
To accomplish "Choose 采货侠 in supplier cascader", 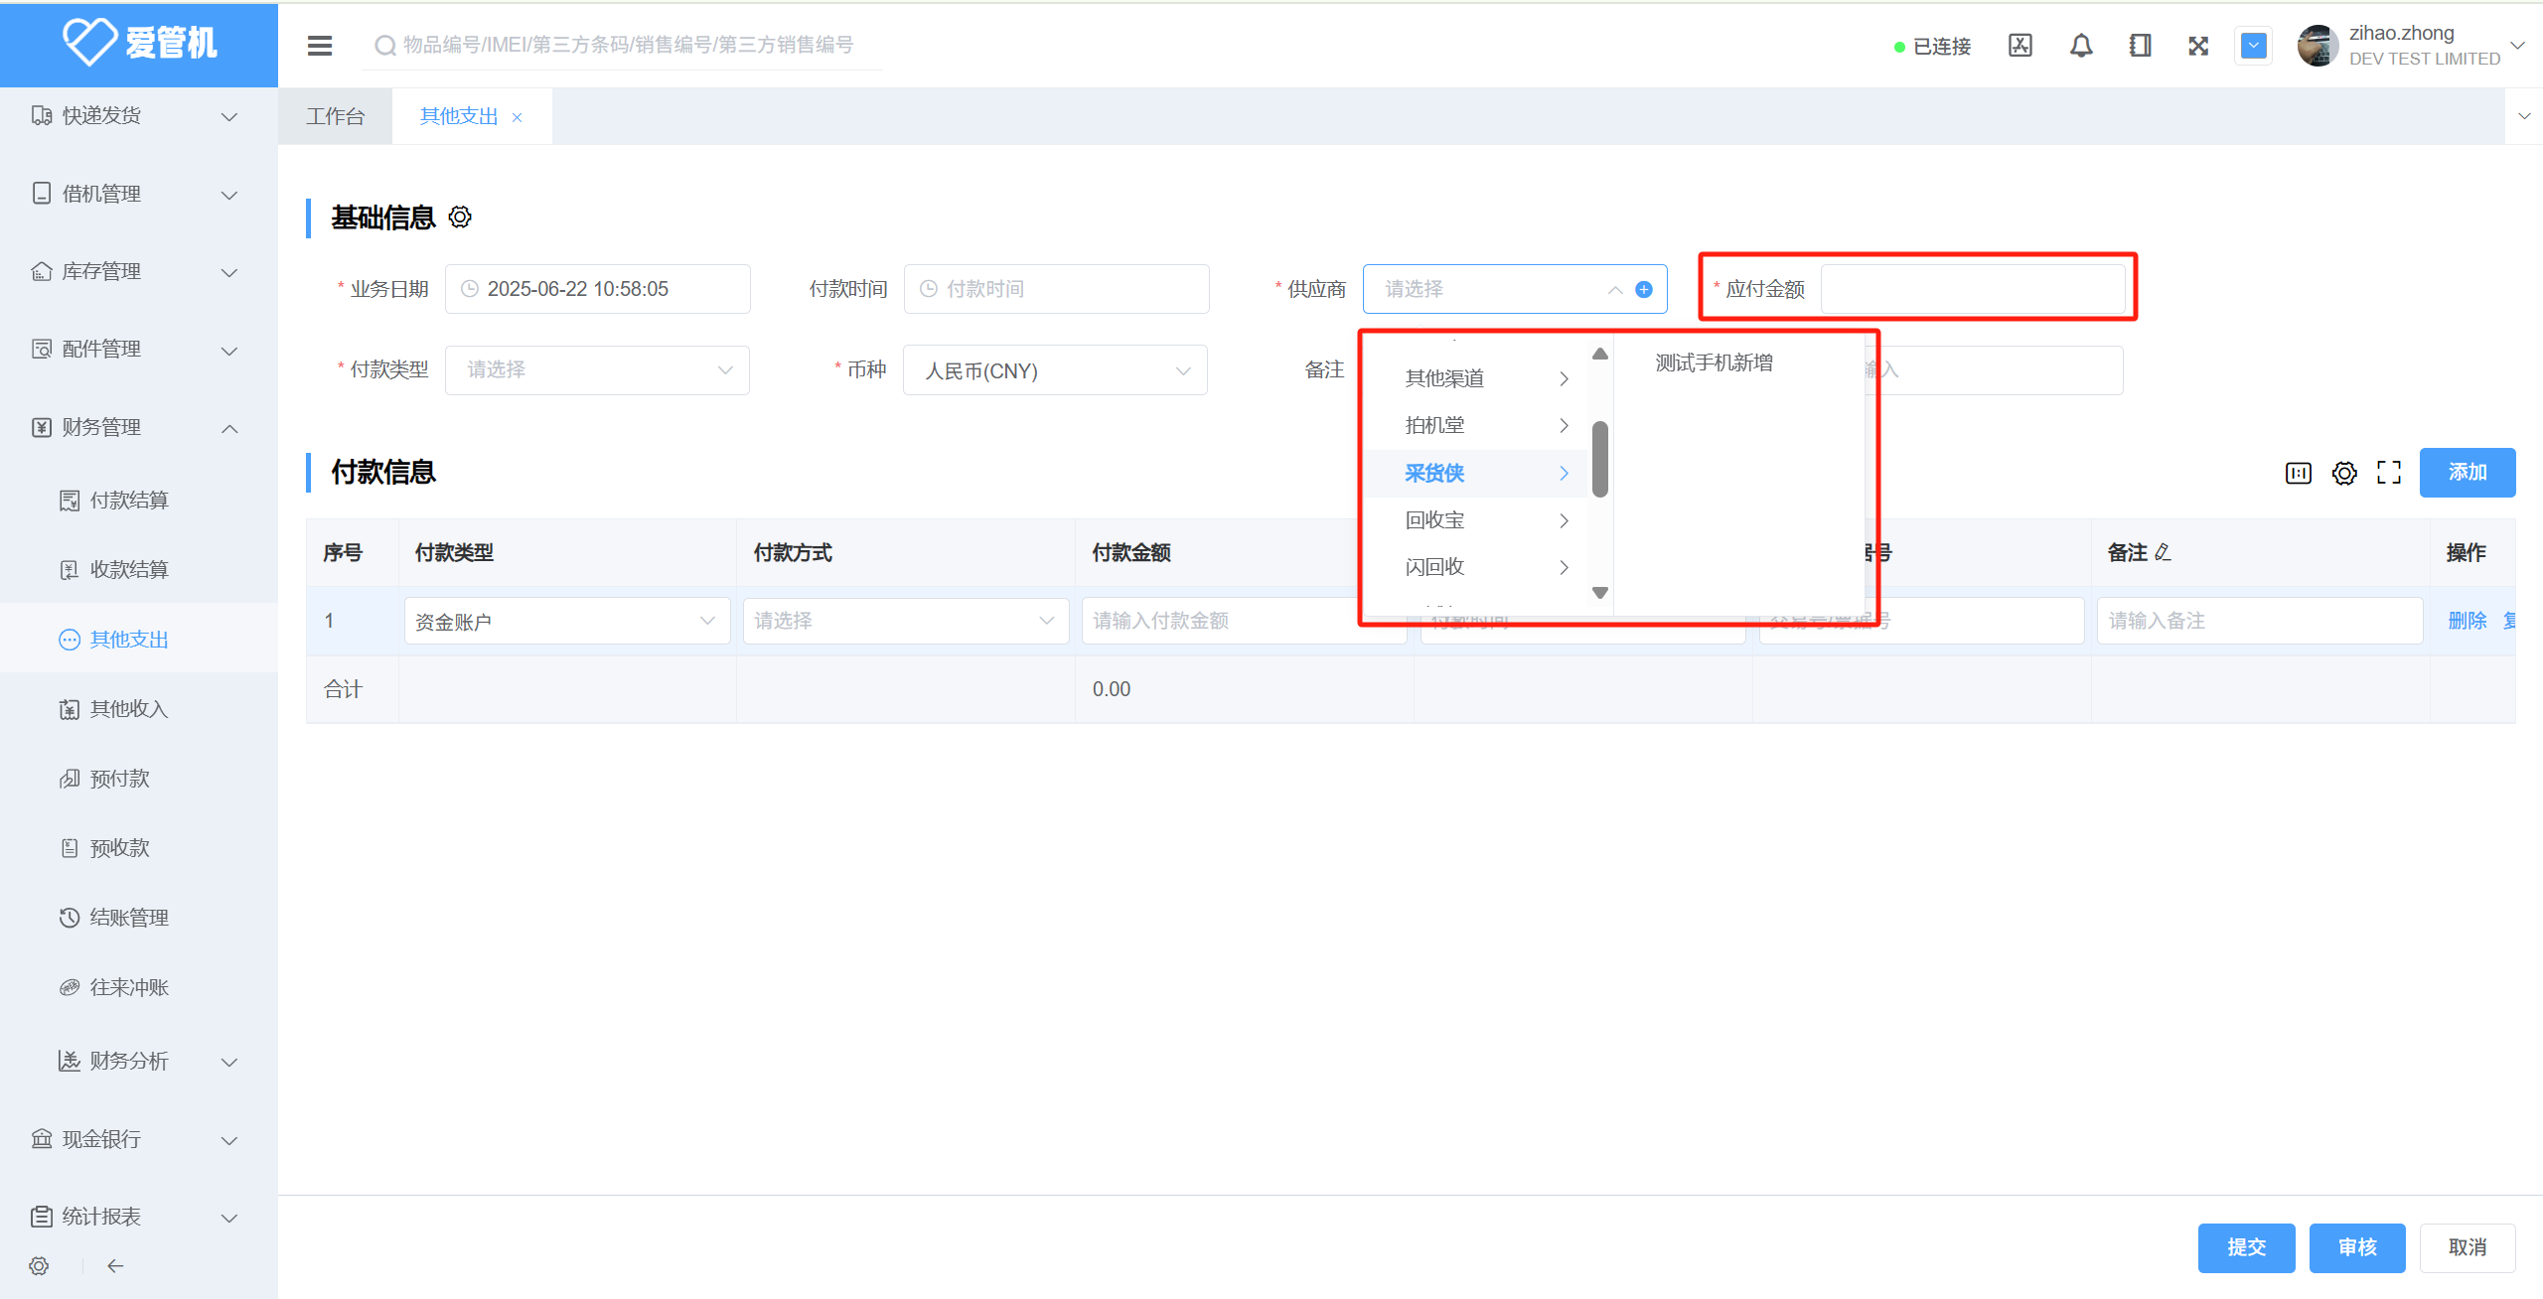I will (1476, 473).
